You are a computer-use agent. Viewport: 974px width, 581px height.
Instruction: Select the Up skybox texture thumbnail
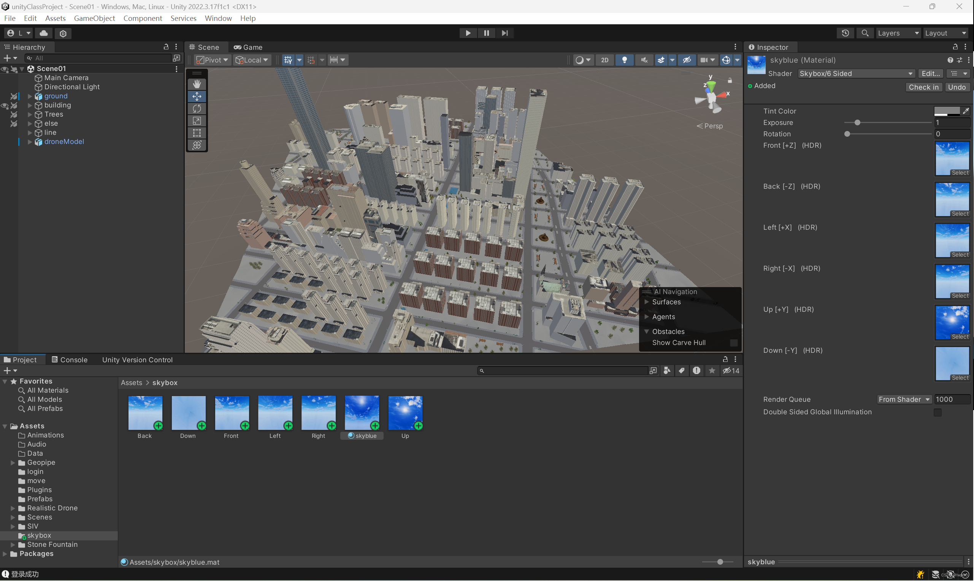point(405,412)
